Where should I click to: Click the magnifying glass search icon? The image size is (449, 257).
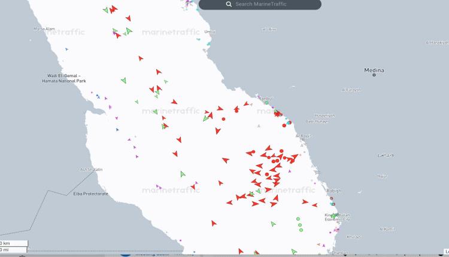click(229, 4)
